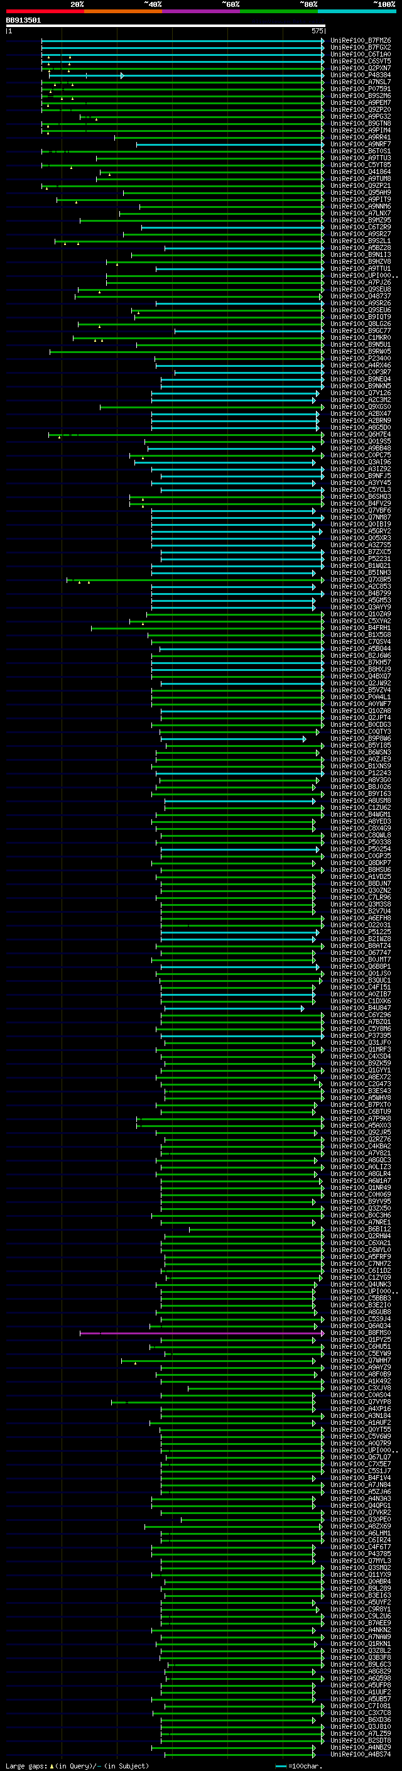Open hit UniRef100_A1K492

360,1381
